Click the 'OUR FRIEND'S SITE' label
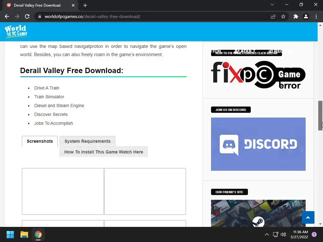 [x=229, y=192]
